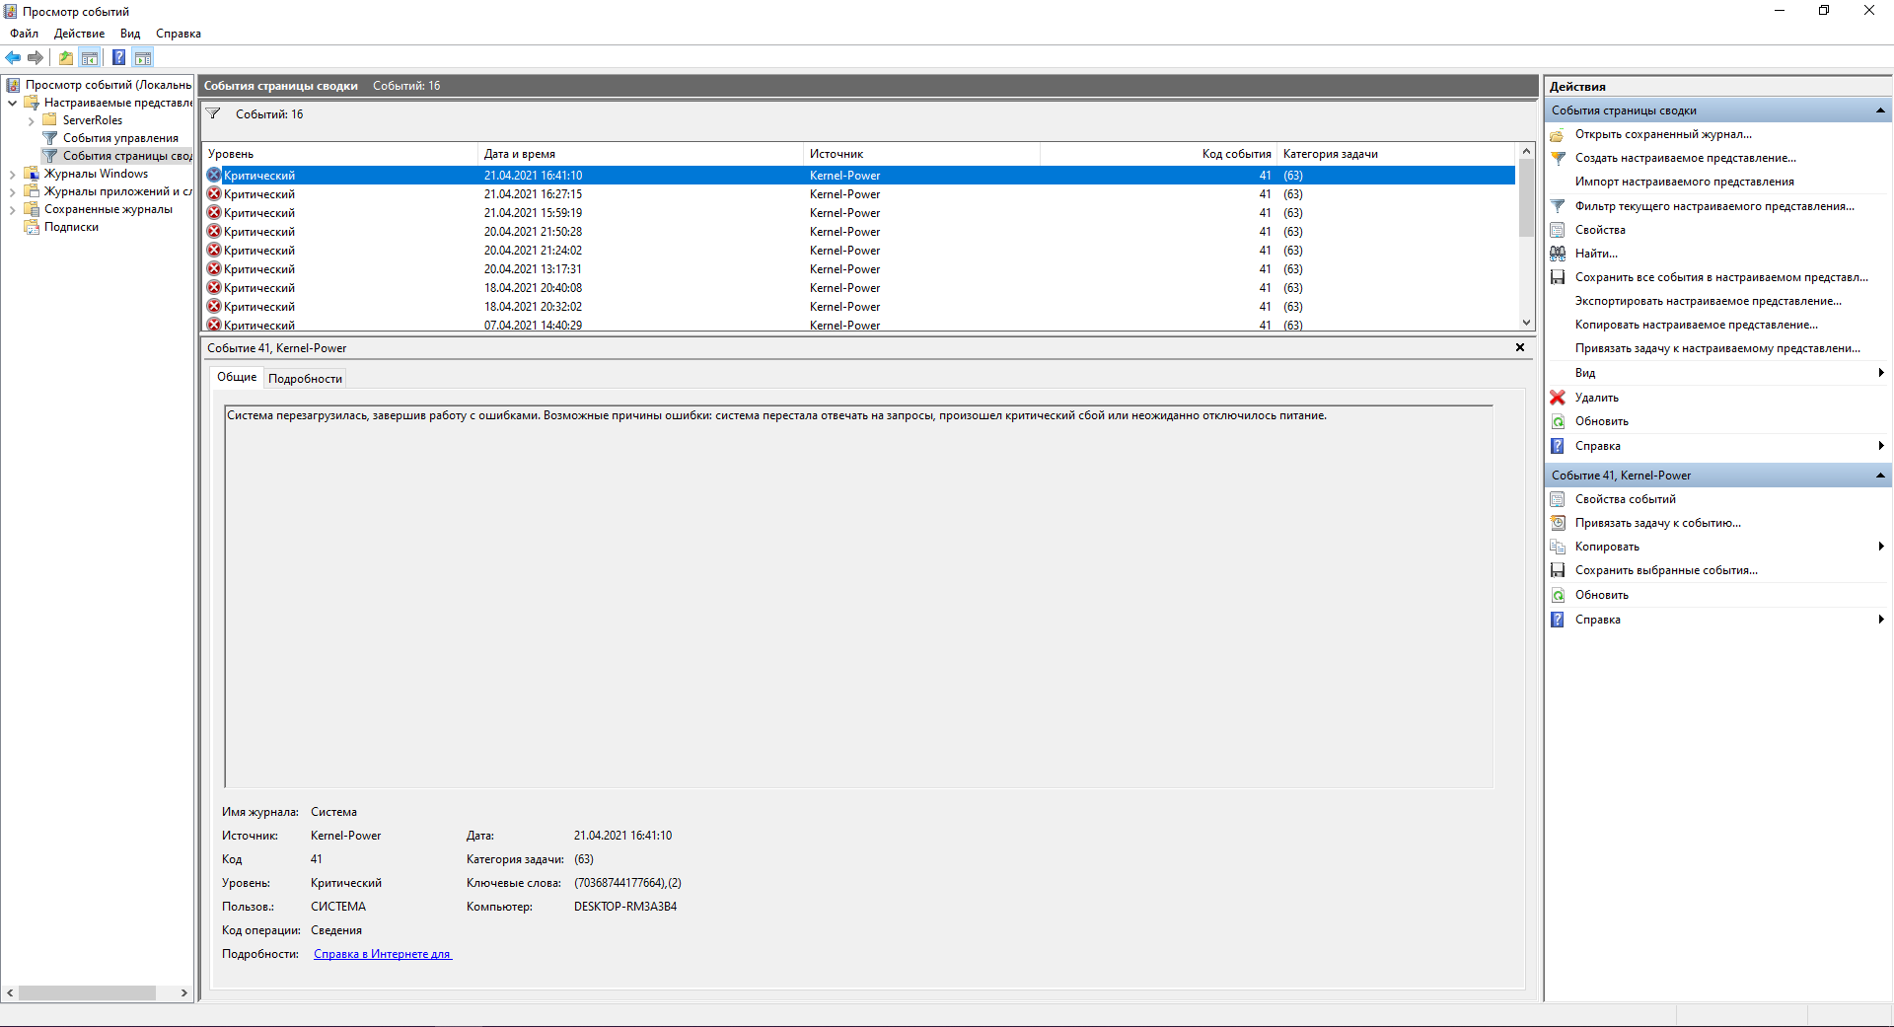The width and height of the screenshot is (1894, 1027).
Task: Click the Свойства properties icon
Action: (1558, 230)
